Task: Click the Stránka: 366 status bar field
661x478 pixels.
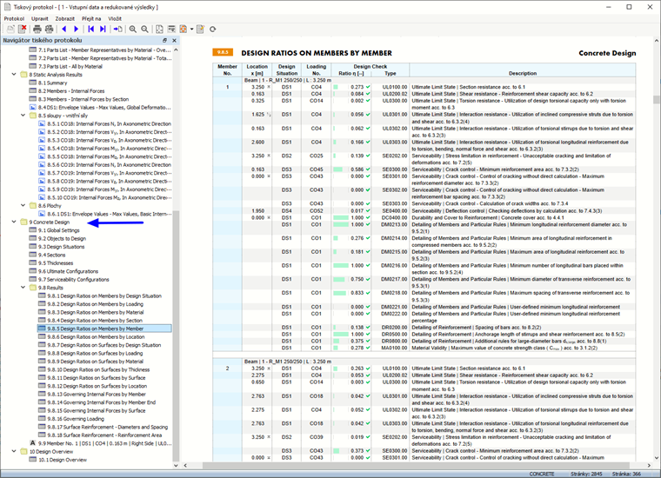Action: [x=626, y=474]
